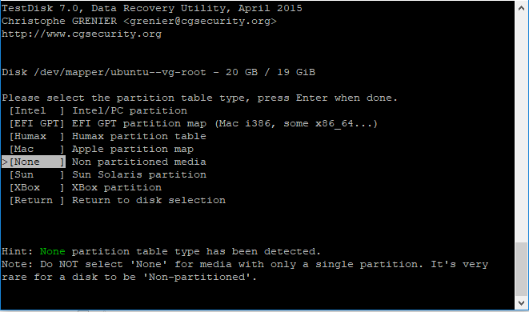The height and width of the screenshot is (312, 529).
Task: Click the 'XBox partition' description text
Action: tap(117, 187)
